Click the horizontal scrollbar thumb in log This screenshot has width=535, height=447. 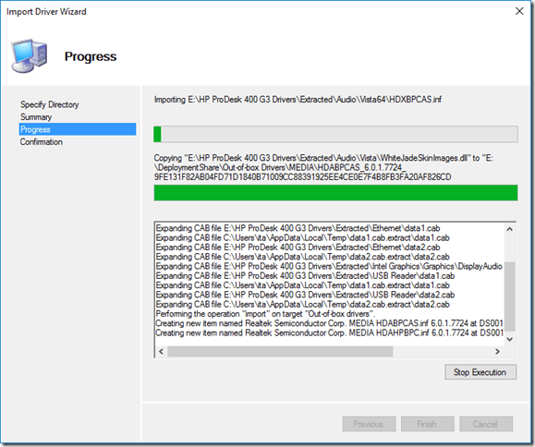click(280, 351)
